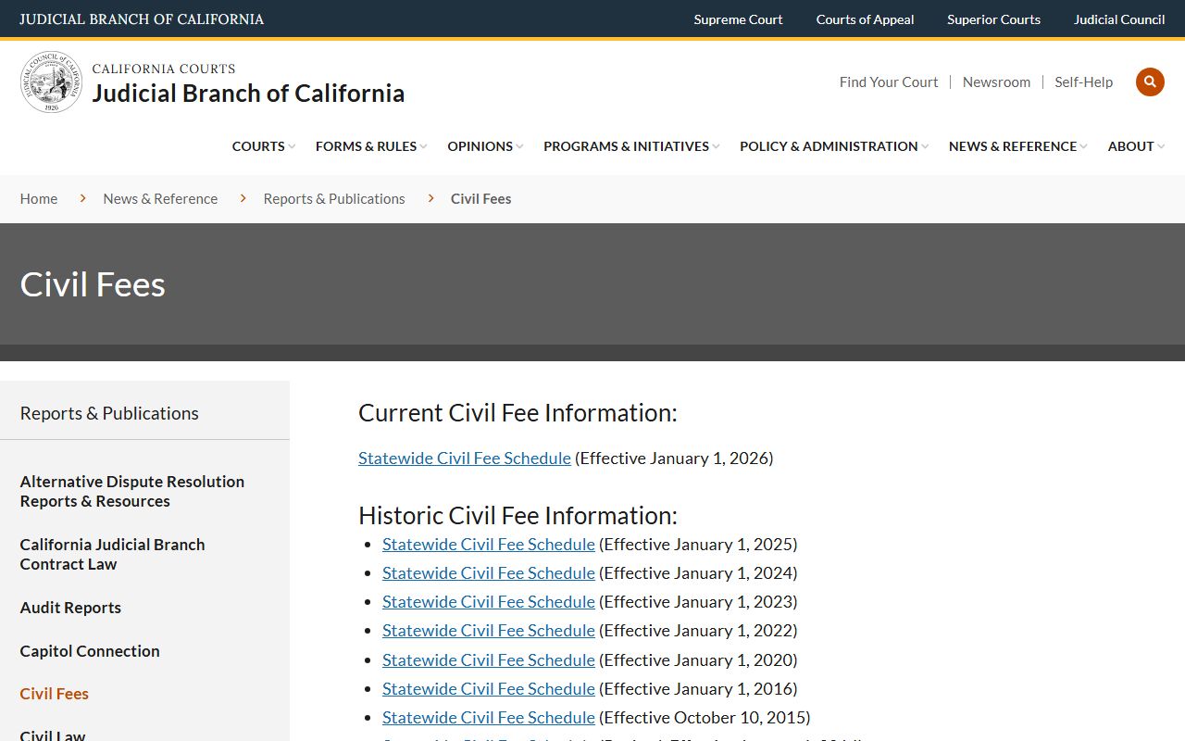Expand the Policy & Administration menu

[834, 146]
